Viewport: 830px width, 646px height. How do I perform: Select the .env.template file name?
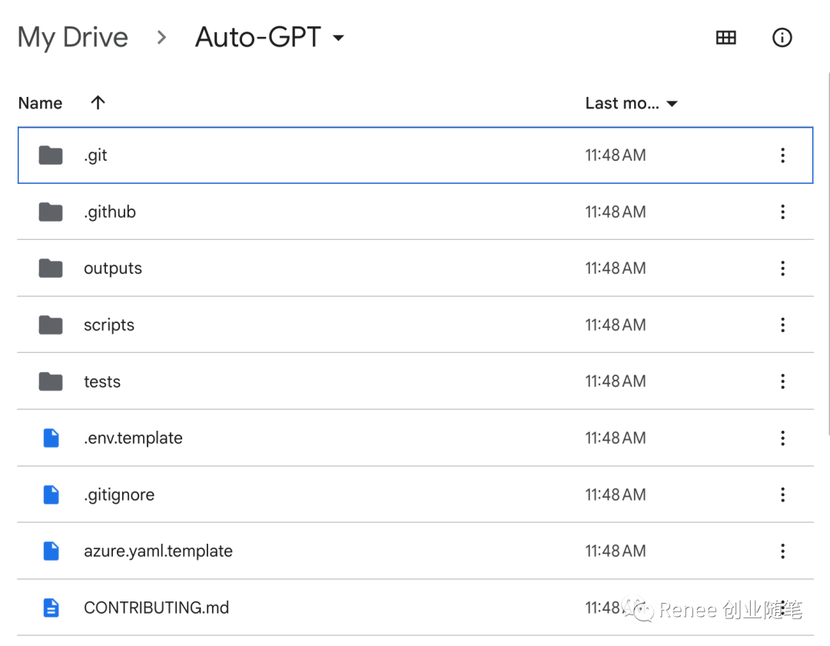(133, 438)
